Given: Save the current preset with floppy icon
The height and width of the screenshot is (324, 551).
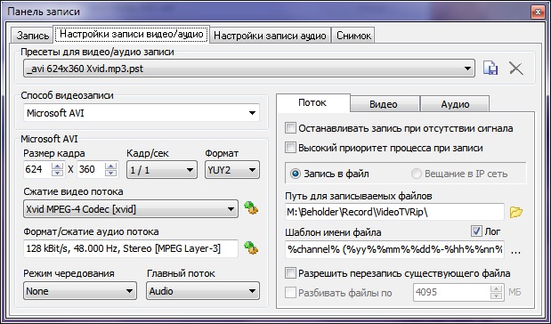Looking at the screenshot, I should (490, 68).
